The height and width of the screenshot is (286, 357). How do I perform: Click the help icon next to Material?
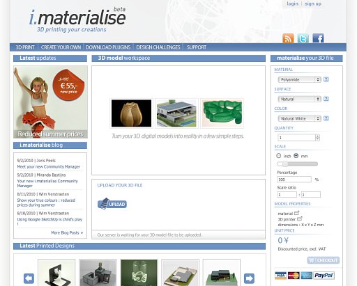tap(326, 79)
